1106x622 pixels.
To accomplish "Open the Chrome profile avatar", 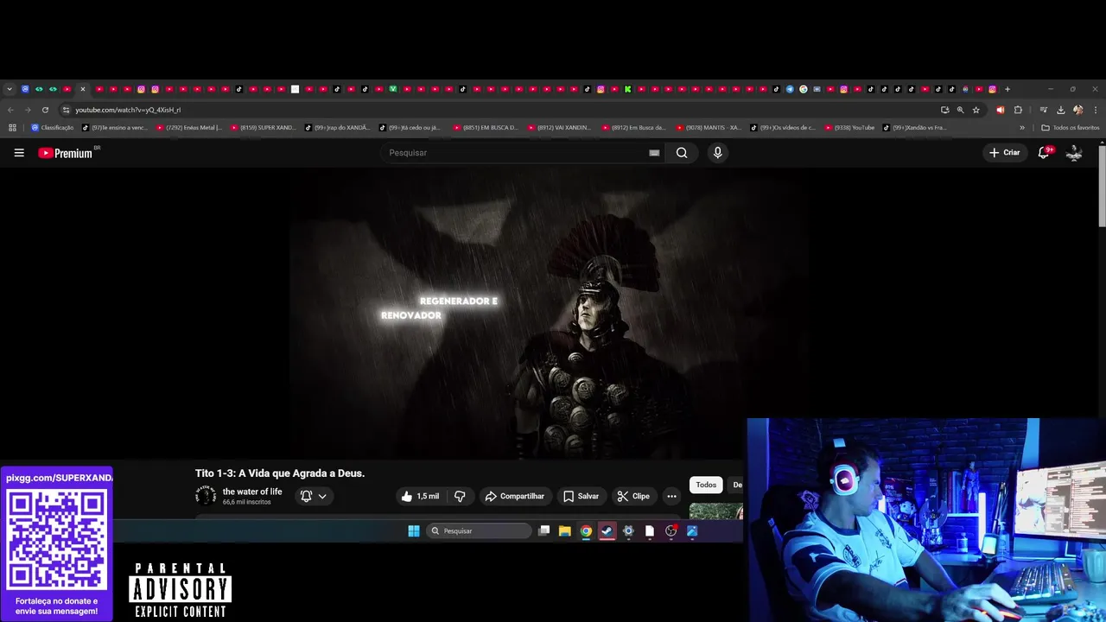I will 1077,110.
